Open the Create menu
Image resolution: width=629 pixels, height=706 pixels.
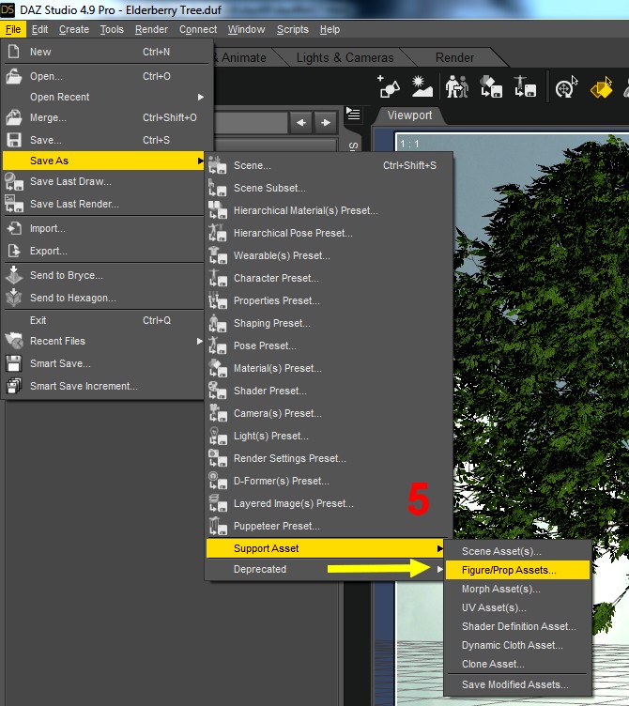[74, 29]
